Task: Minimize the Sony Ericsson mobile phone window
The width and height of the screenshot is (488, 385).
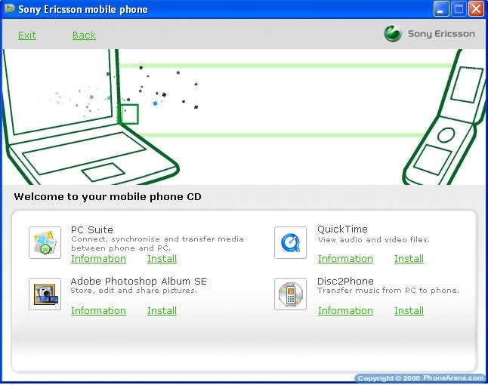Action: [441, 9]
